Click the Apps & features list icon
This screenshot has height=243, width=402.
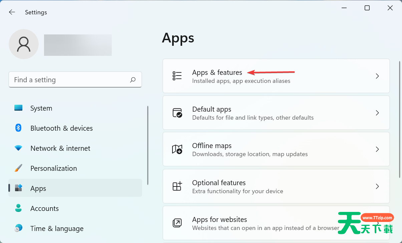[177, 76]
